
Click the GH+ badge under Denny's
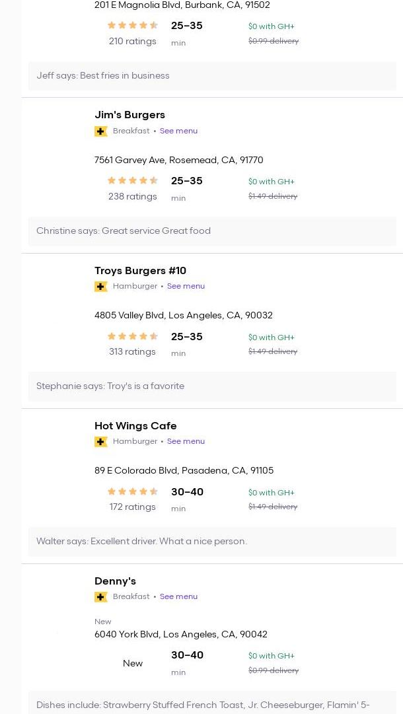[x=101, y=597]
